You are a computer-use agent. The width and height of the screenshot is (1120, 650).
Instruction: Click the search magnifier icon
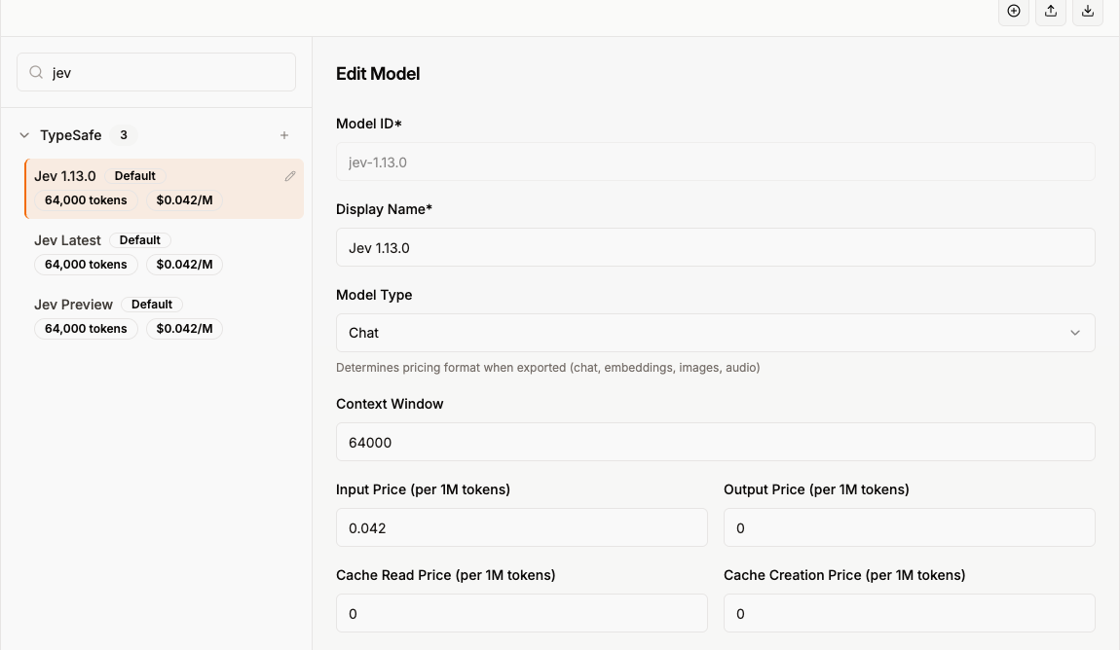point(36,72)
